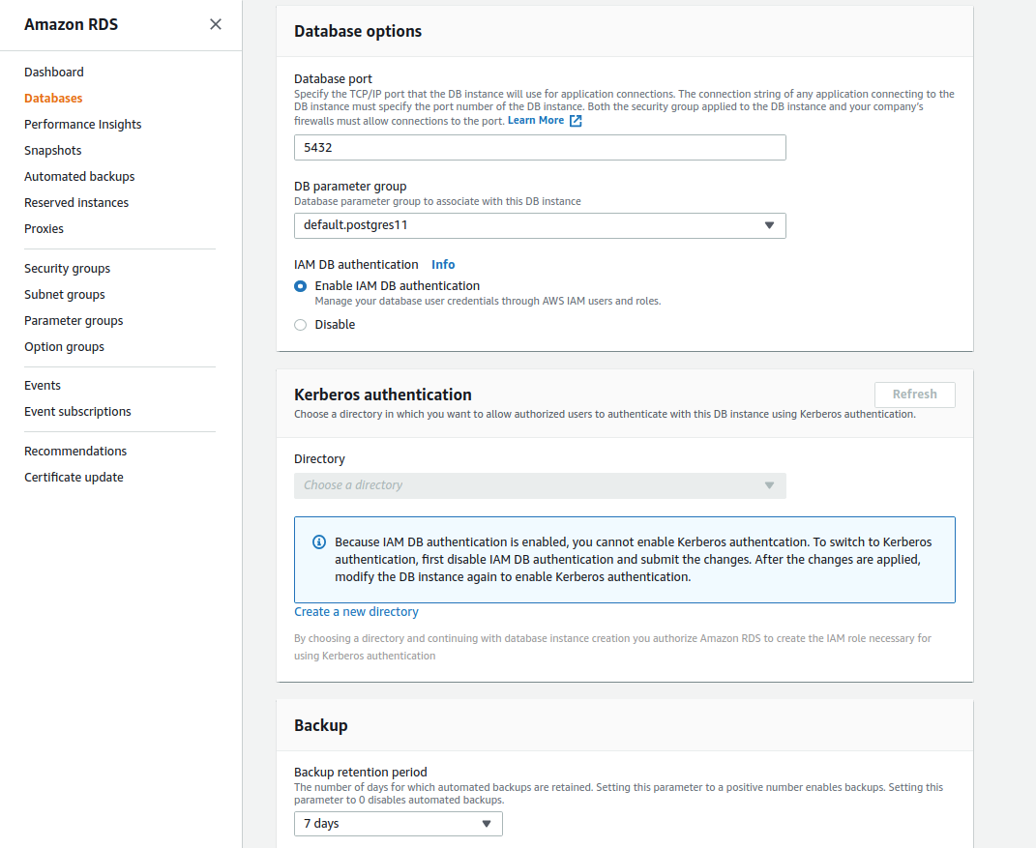
Task: Click the Kerberos Refresh button
Action: point(914,395)
